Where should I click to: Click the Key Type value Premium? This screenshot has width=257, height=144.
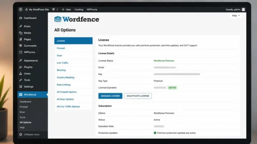coord(158,81)
